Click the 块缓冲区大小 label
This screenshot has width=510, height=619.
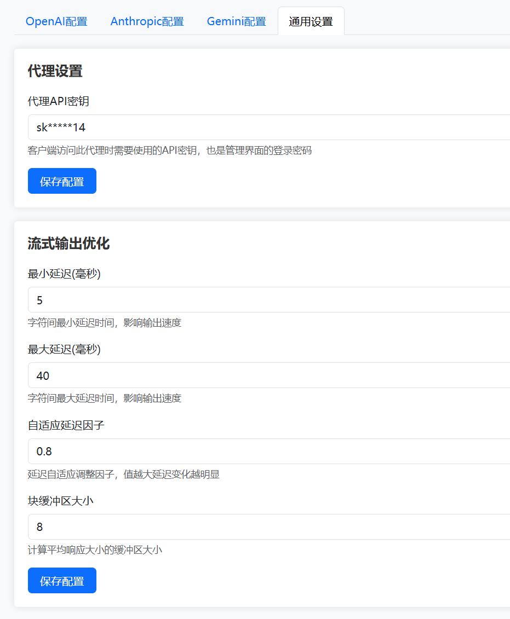60,501
